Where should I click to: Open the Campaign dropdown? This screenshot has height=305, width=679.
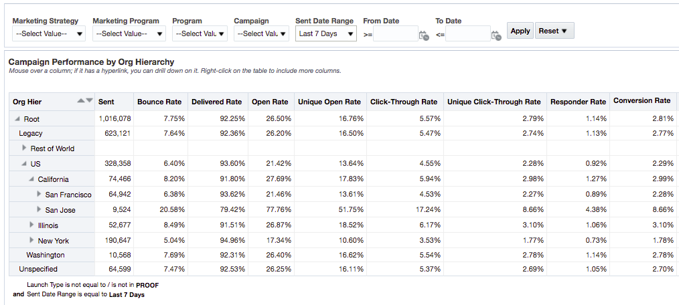tap(261, 33)
